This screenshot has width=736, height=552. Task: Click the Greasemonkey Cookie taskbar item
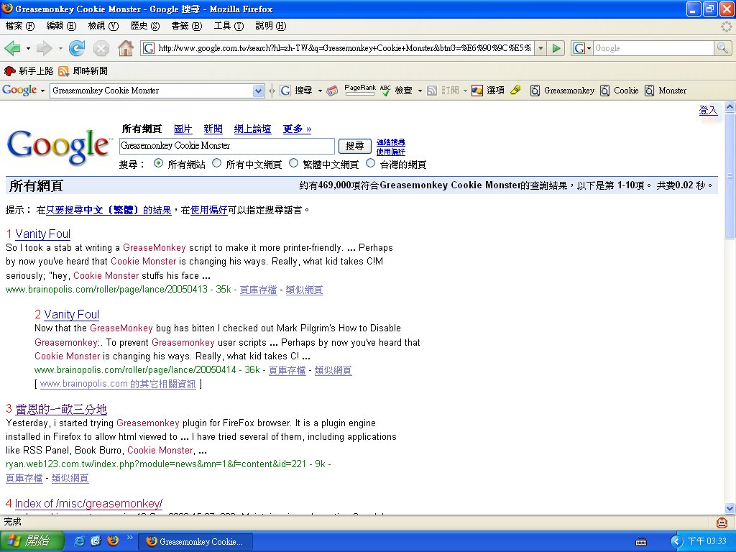click(195, 542)
